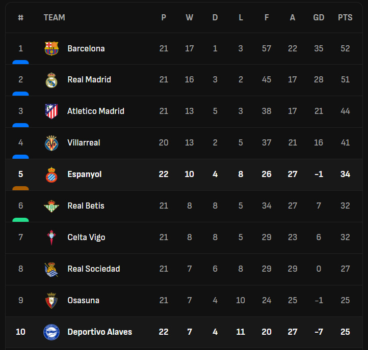Click the Espanyol club crest
368x350 pixels.
[x=51, y=174]
